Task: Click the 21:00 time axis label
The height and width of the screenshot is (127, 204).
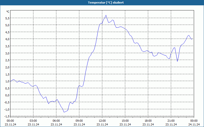Action: coord(171,121)
